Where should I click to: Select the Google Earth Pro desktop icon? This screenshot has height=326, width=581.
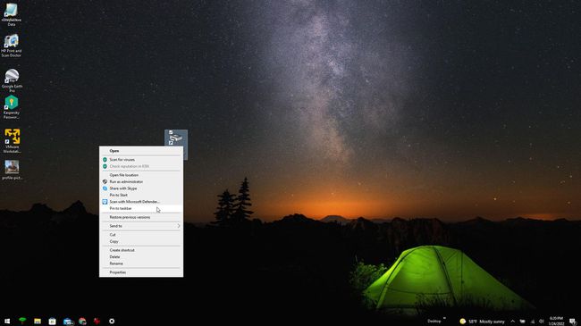pyautogui.click(x=12, y=80)
